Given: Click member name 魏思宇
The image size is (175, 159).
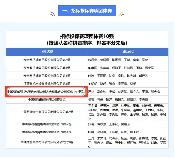Looking at the screenshot, I should click(93, 60).
